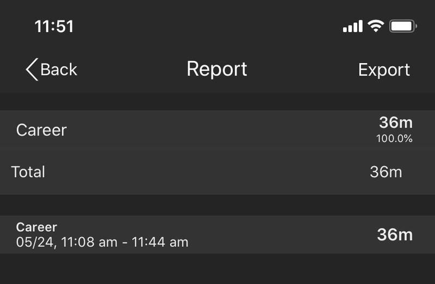Open the Export option
The image size is (435, 284).
click(x=384, y=70)
